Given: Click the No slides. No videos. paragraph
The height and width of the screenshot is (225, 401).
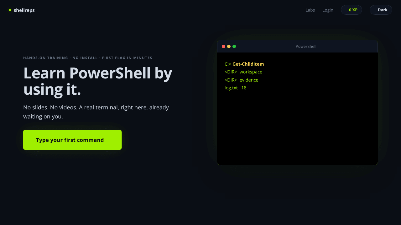Looking at the screenshot, I should click(96, 112).
